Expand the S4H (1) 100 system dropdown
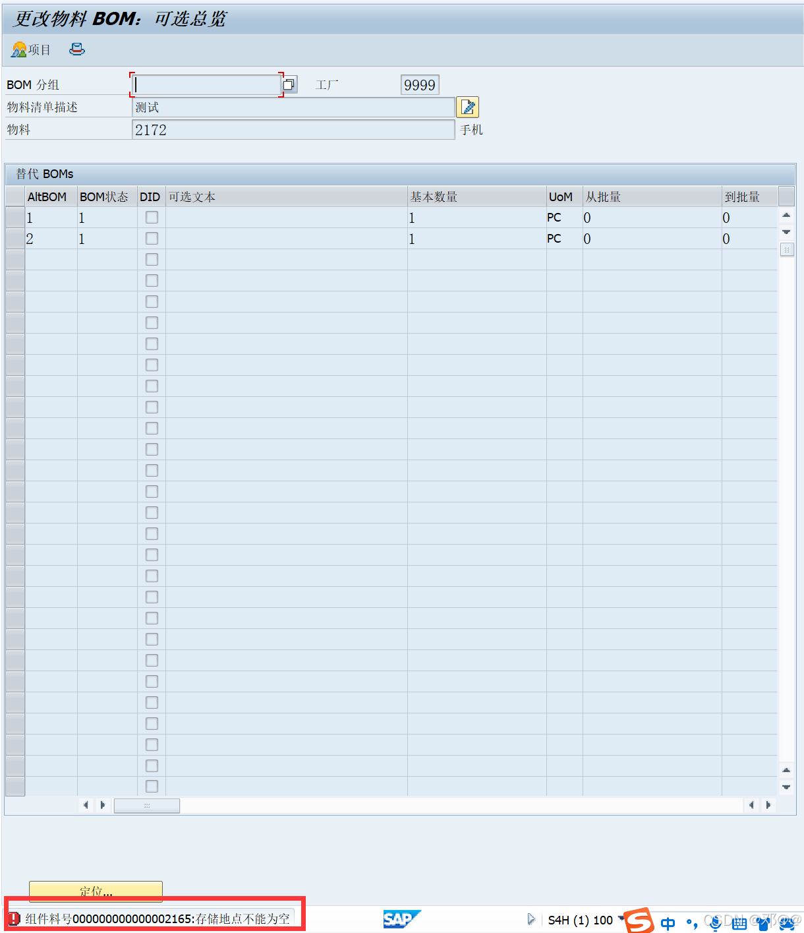The height and width of the screenshot is (933, 804). pyautogui.click(x=620, y=920)
